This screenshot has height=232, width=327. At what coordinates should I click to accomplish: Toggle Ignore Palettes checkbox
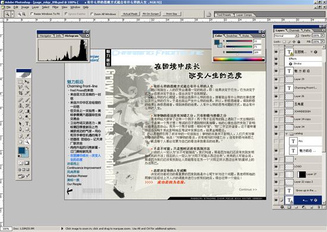coord(66,14)
